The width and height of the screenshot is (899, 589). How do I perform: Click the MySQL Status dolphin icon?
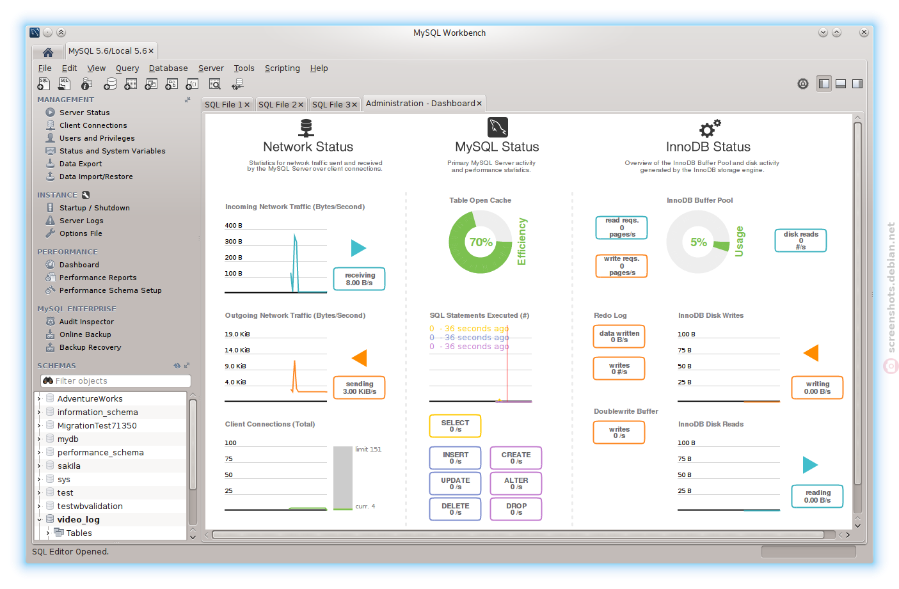pyautogui.click(x=497, y=127)
